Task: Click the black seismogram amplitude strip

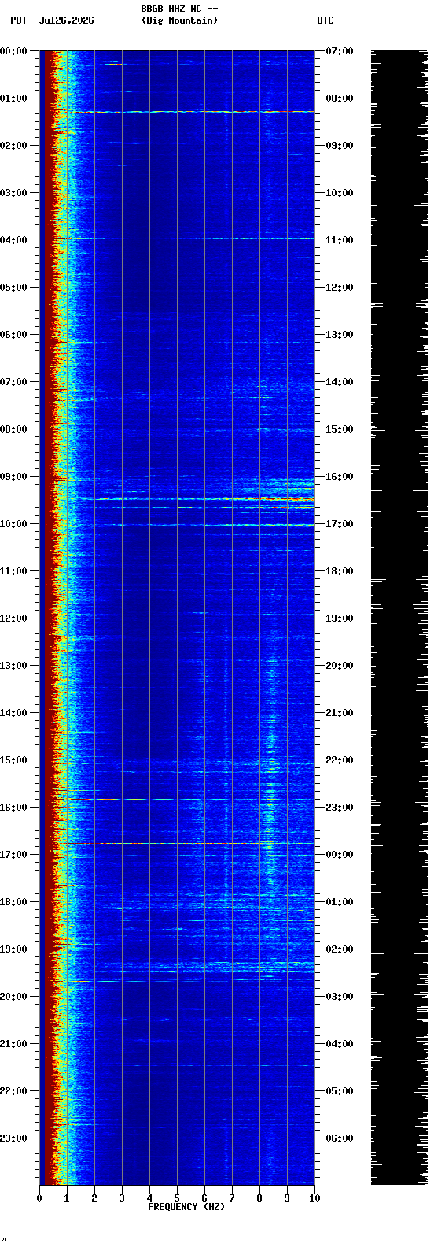Action: click(399, 618)
